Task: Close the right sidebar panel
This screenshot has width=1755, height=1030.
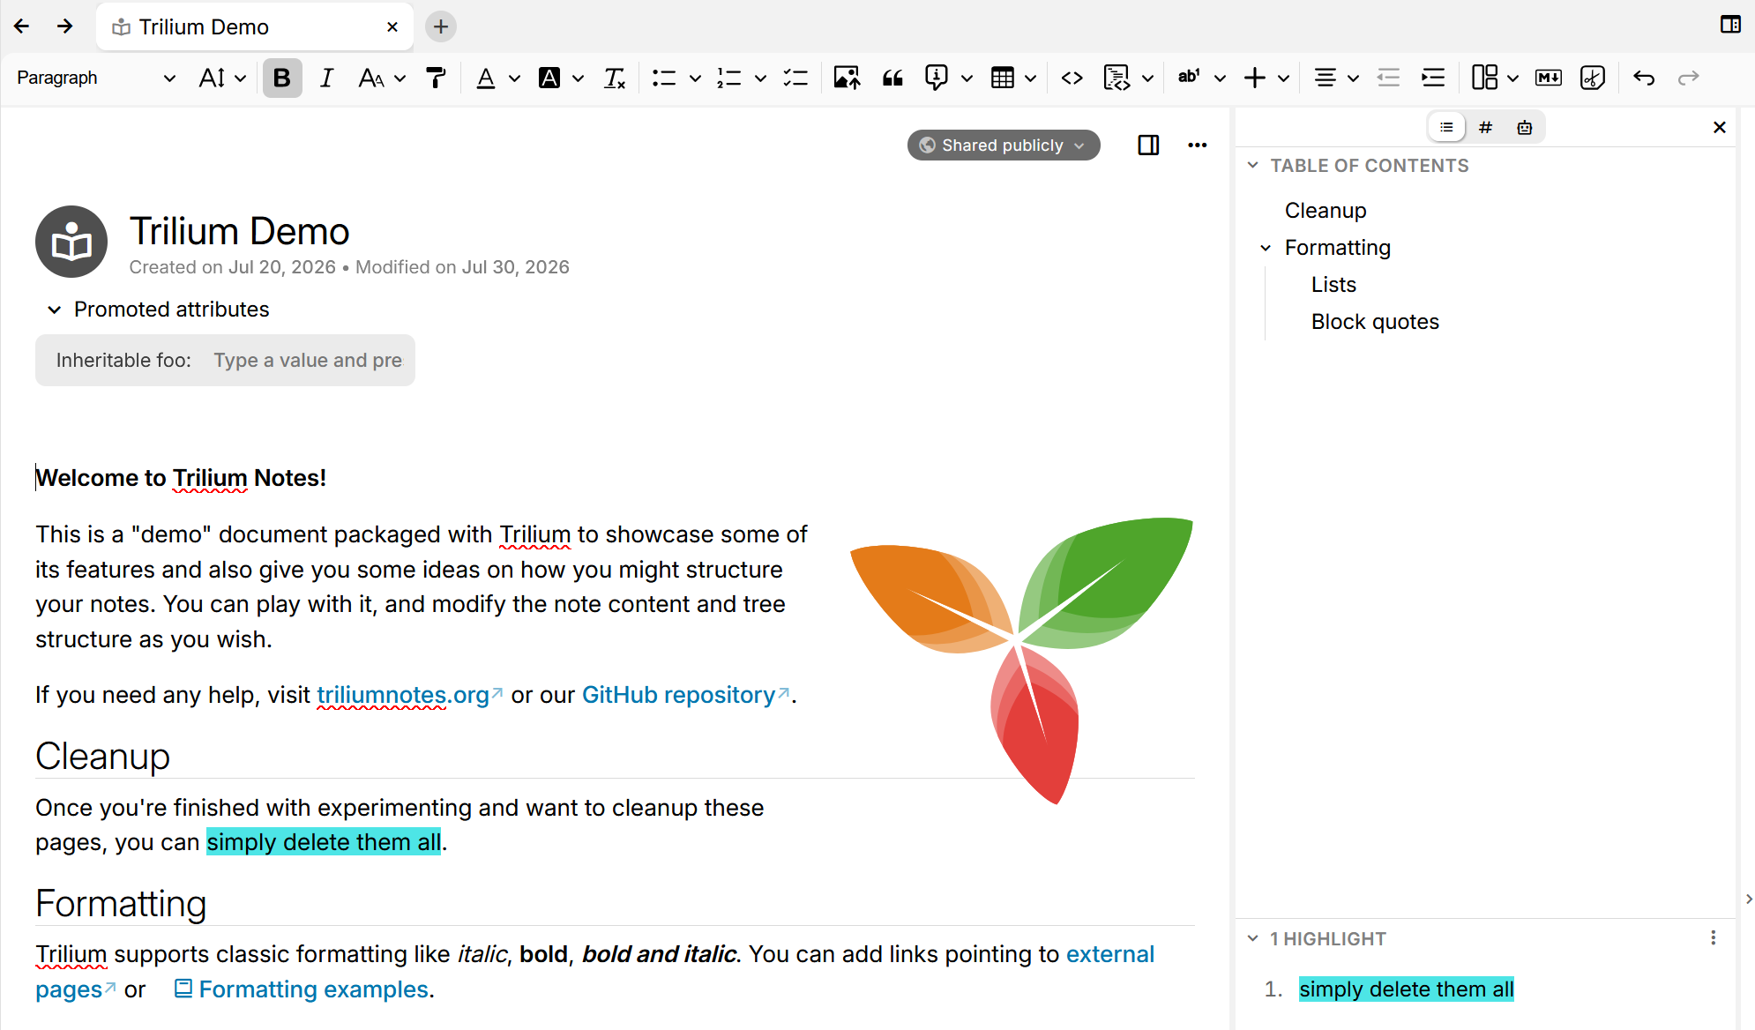Action: (1719, 127)
